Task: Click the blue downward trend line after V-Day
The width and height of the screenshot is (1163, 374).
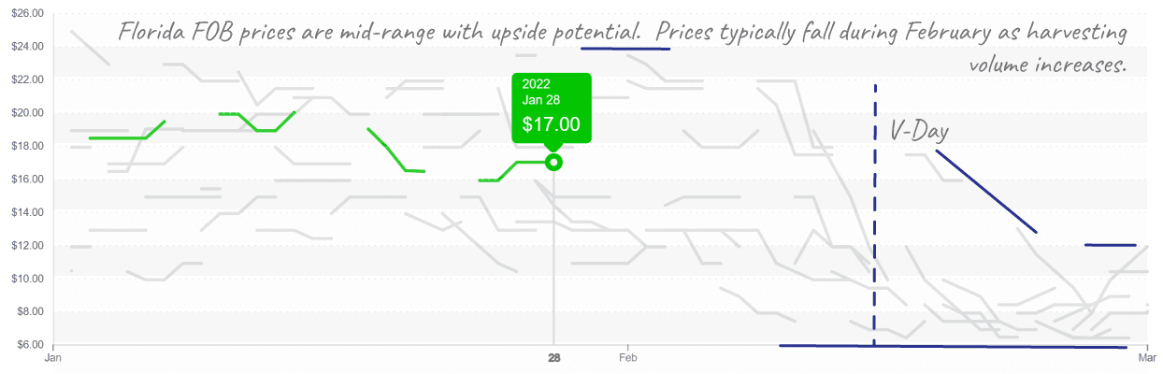Action: pos(985,191)
